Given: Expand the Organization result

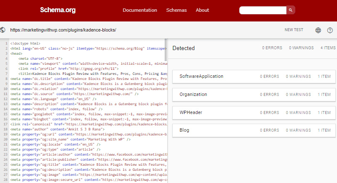Looking at the screenshot, I should 254,95.
